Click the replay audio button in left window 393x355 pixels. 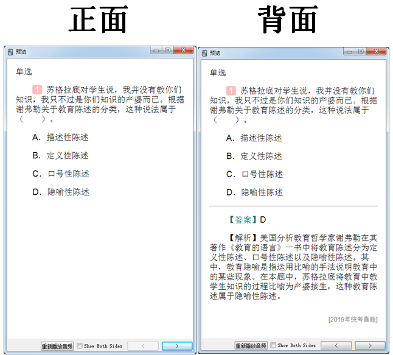pyautogui.click(x=57, y=346)
